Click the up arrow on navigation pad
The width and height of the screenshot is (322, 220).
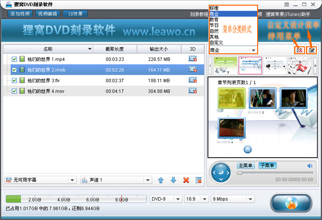click(x=221, y=166)
